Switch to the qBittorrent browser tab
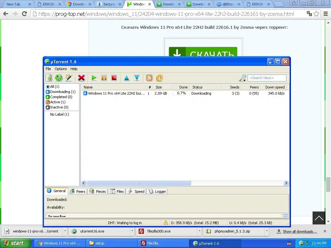The width and height of the screenshot is (331, 248). click(x=228, y=4)
